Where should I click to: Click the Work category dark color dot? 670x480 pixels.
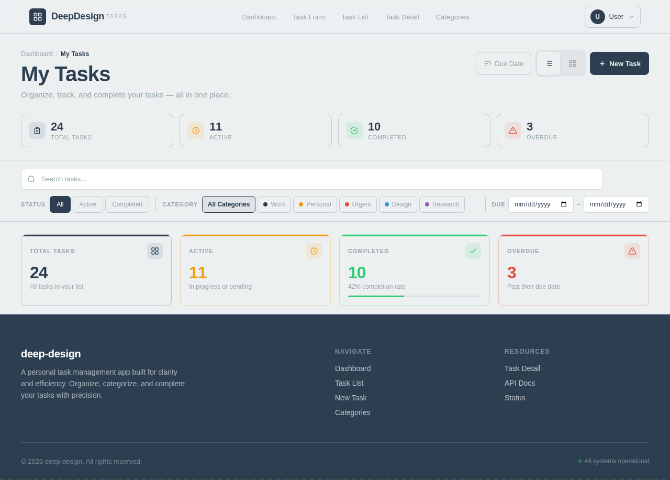265,204
